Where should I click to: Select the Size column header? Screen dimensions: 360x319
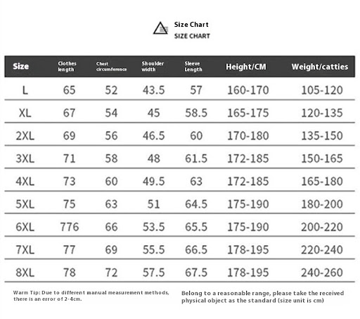tap(21, 66)
